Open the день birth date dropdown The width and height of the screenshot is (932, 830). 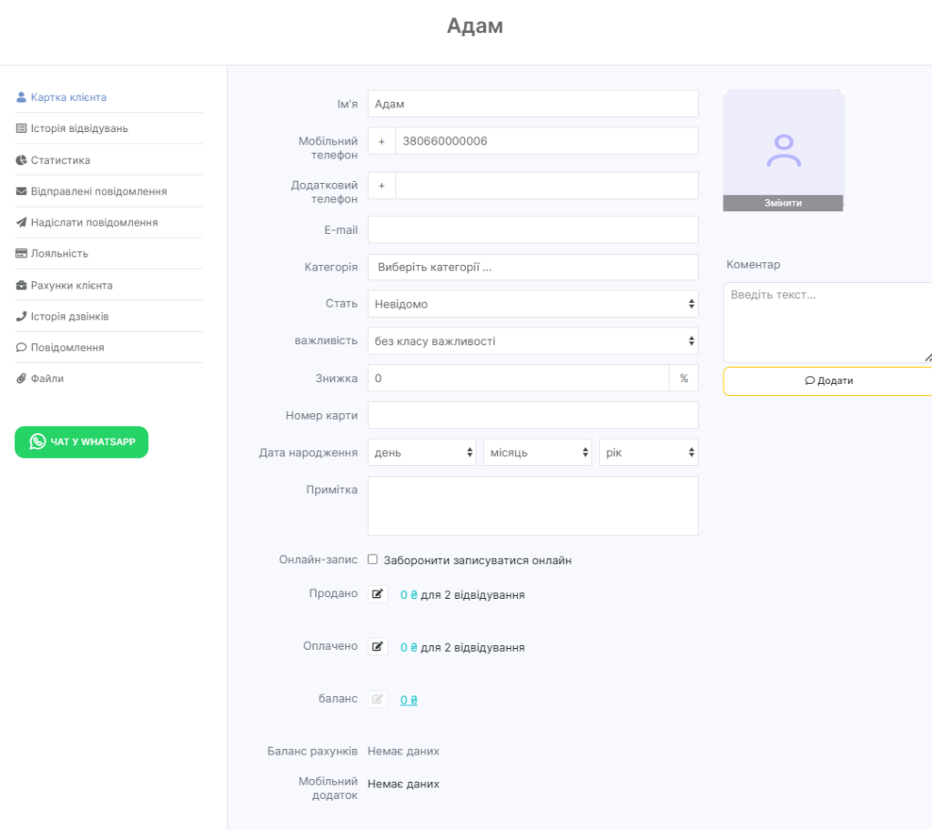pyautogui.click(x=421, y=452)
